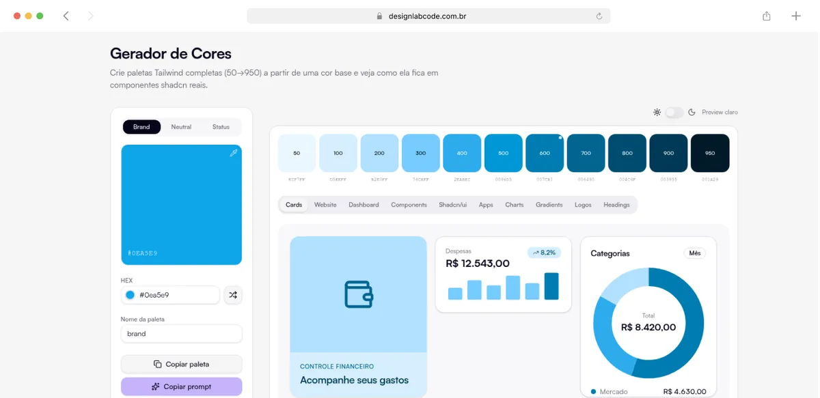Click the browser address bar
The height and width of the screenshot is (398, 820).
(x=428, y=16)
